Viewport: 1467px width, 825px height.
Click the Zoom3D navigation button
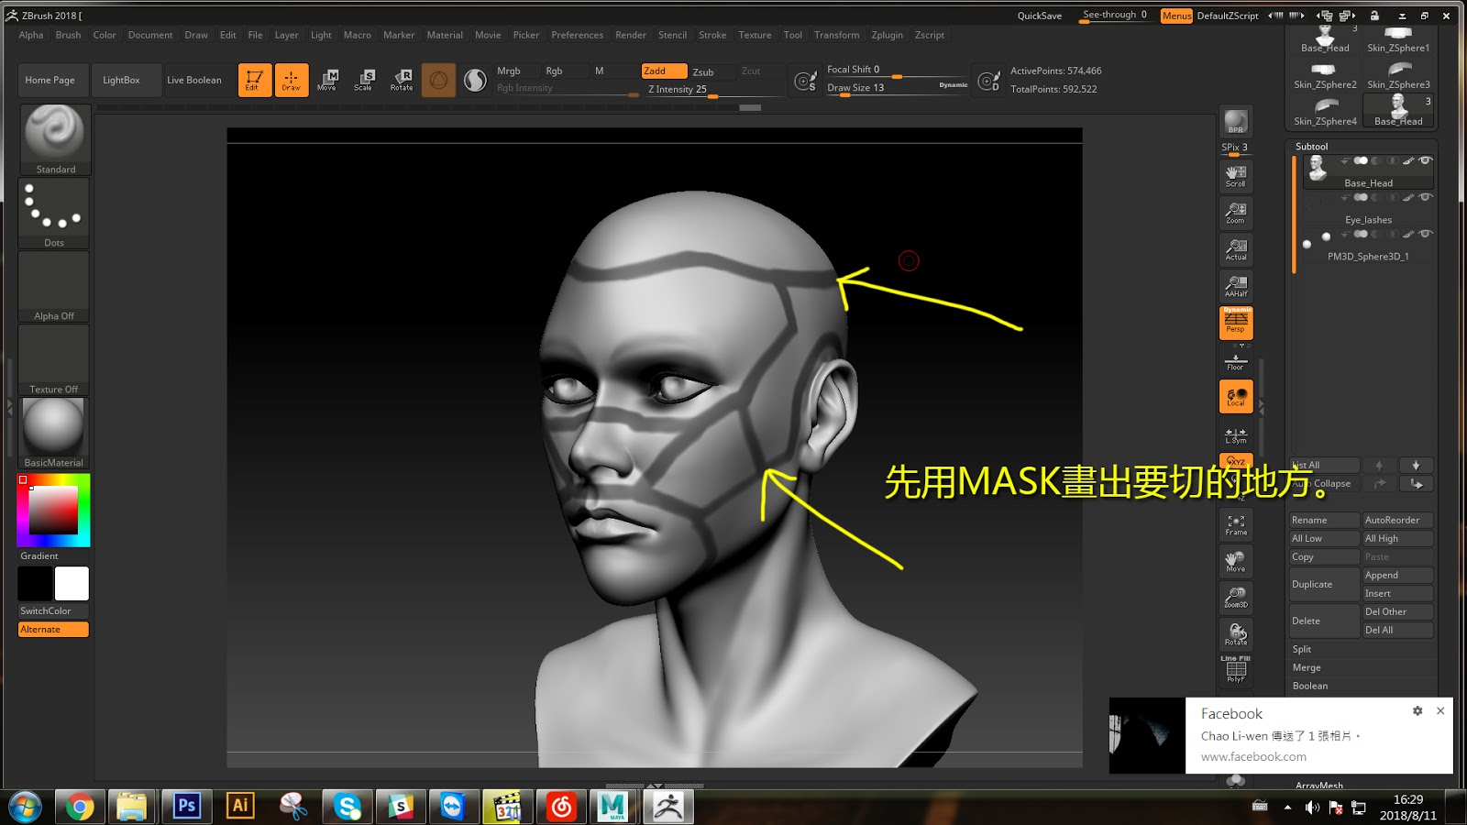1236,597
